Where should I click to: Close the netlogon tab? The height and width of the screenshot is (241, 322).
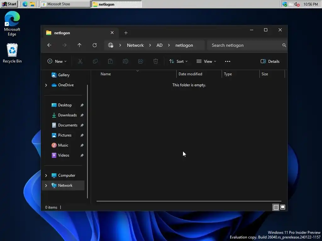point(112,33)
